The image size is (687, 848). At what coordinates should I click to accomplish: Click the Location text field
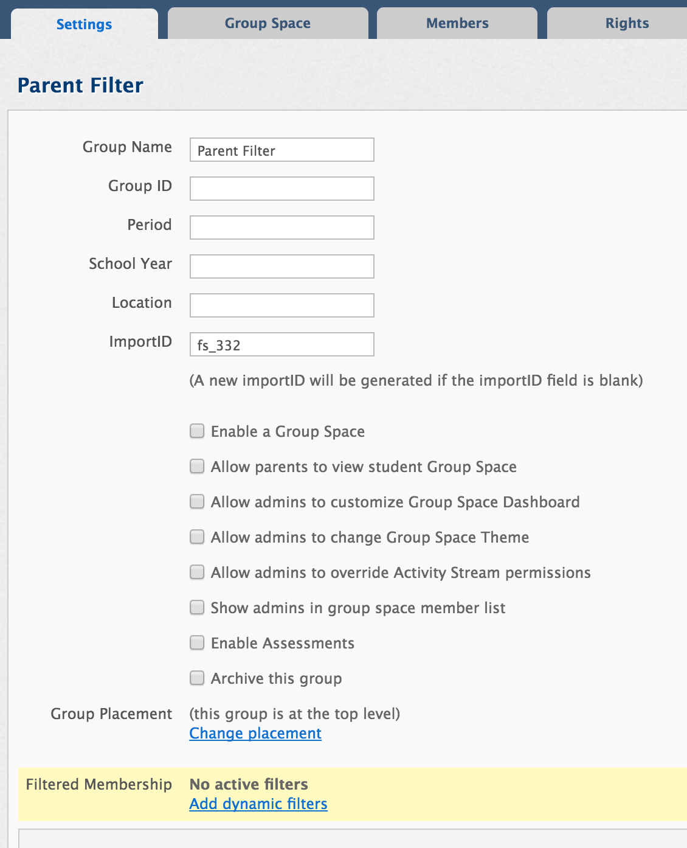tap(282, 305)
